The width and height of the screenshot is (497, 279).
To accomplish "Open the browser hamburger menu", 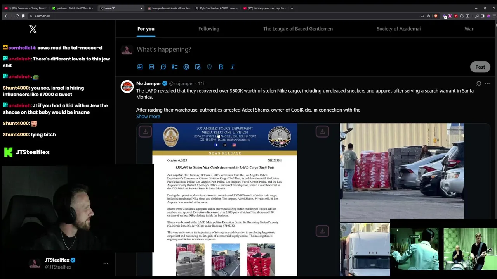I will (x=494, y=16).
